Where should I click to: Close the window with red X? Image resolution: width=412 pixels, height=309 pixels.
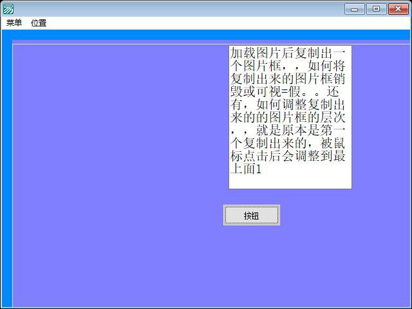pyautogui.click(x=398, y=9)
